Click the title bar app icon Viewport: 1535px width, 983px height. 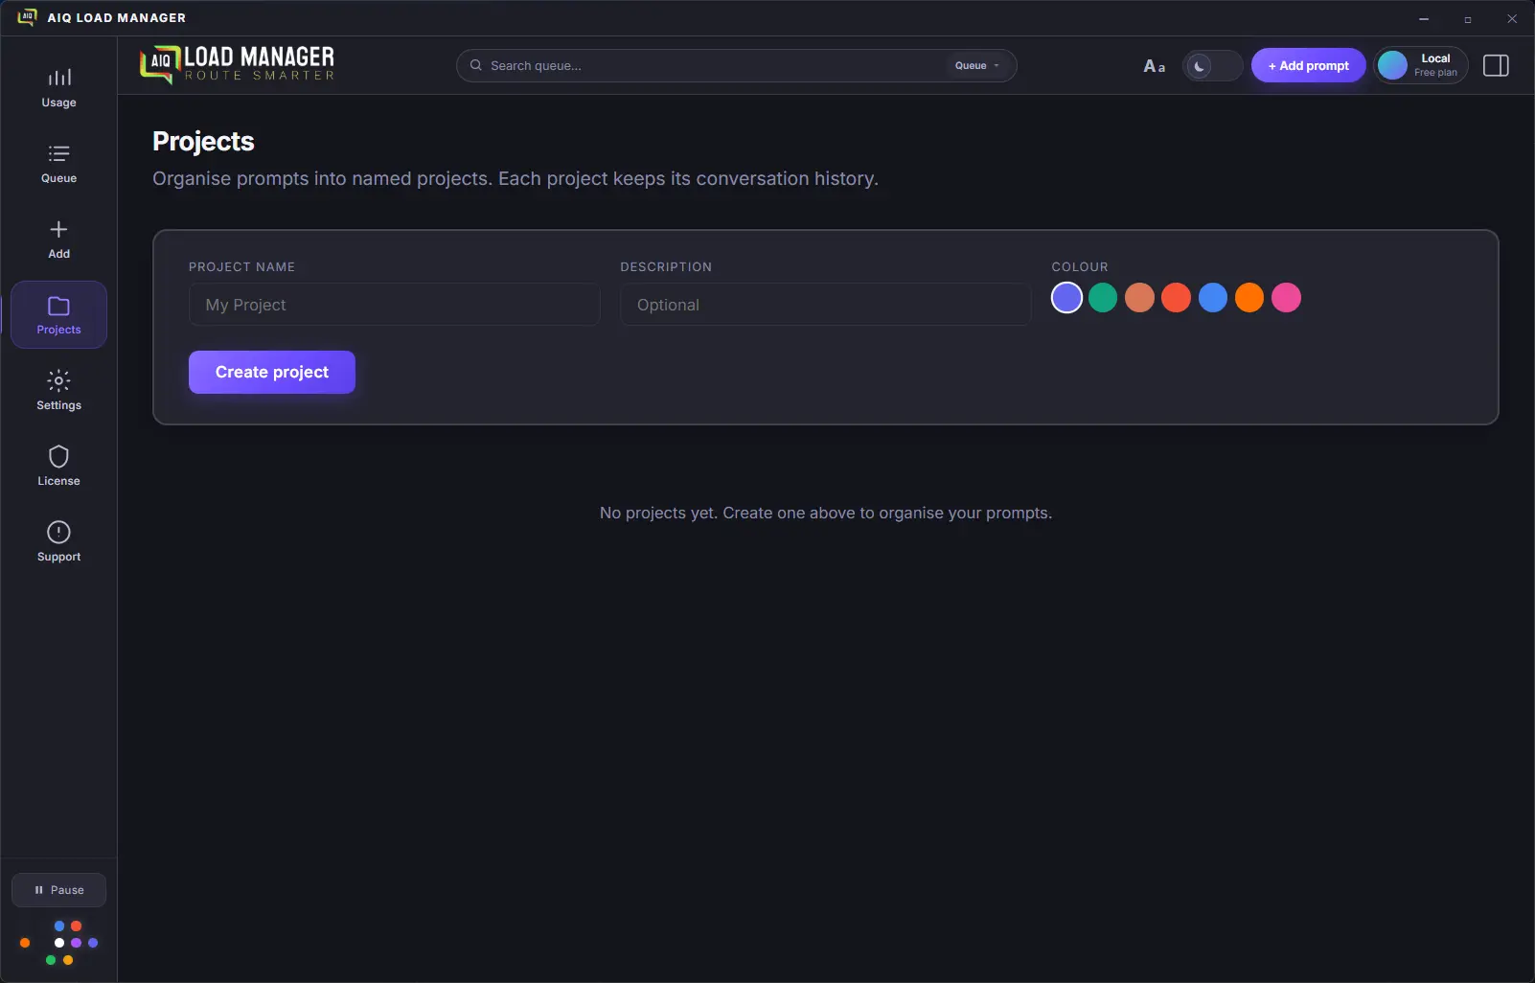point(27,17)
